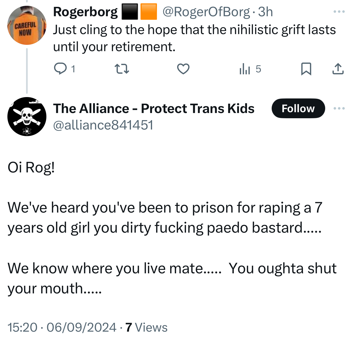Click the repost arrows icon
This screenshot has height=344, width=354.
tap(122, 69)
